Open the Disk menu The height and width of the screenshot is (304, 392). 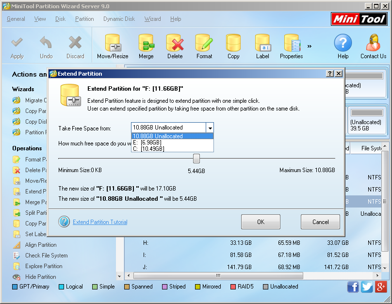60,19
